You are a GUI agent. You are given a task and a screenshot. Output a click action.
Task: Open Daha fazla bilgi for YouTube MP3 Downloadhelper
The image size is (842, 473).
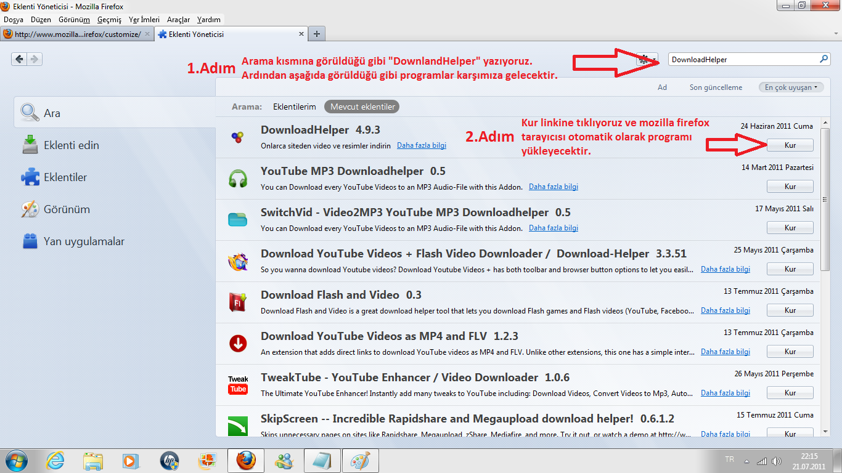(x=554, y=187)
